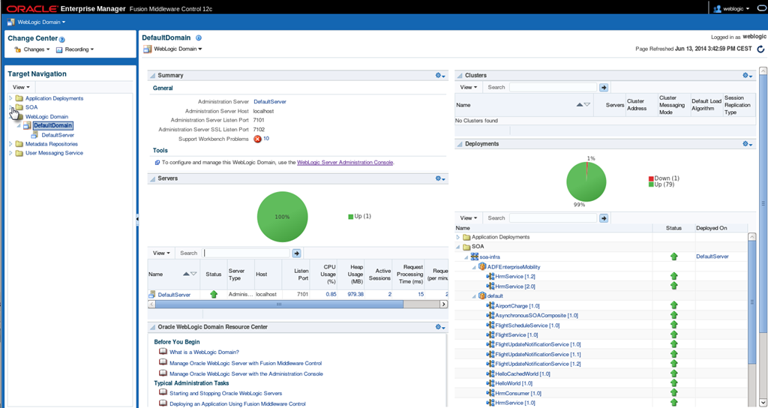Screen dimensions: 768x408
Task: Click the soa-infra up status arrow
Action: (674, 256)
